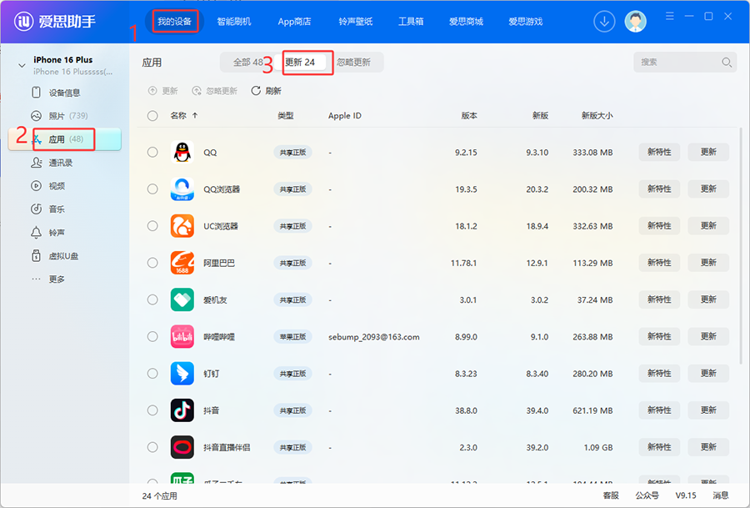Click the 忽略更新 toolbar icon

point(197,90)
